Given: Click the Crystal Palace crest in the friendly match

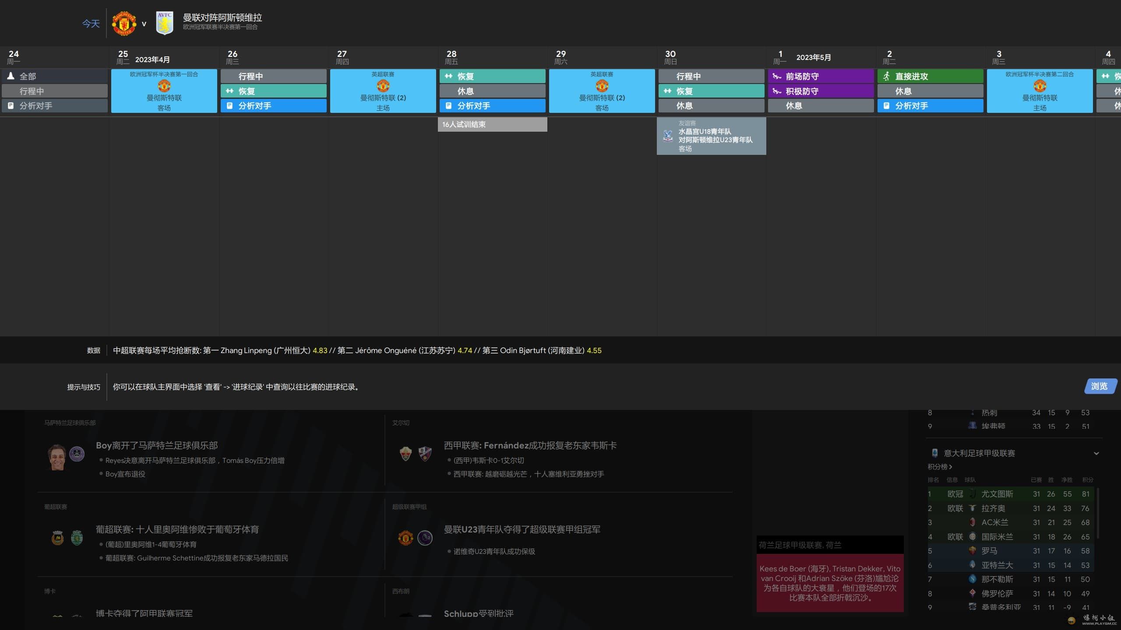Looking at the screenshot, I should [668, 136].
